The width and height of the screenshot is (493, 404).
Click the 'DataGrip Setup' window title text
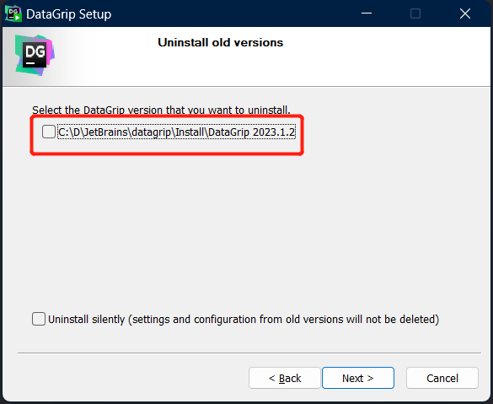click(69, 14)
